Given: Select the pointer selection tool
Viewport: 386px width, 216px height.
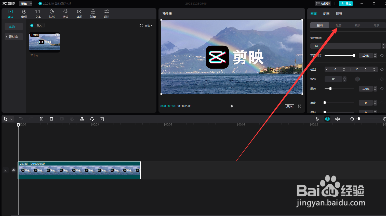Looking at the screenshot, I should [6, 119].
